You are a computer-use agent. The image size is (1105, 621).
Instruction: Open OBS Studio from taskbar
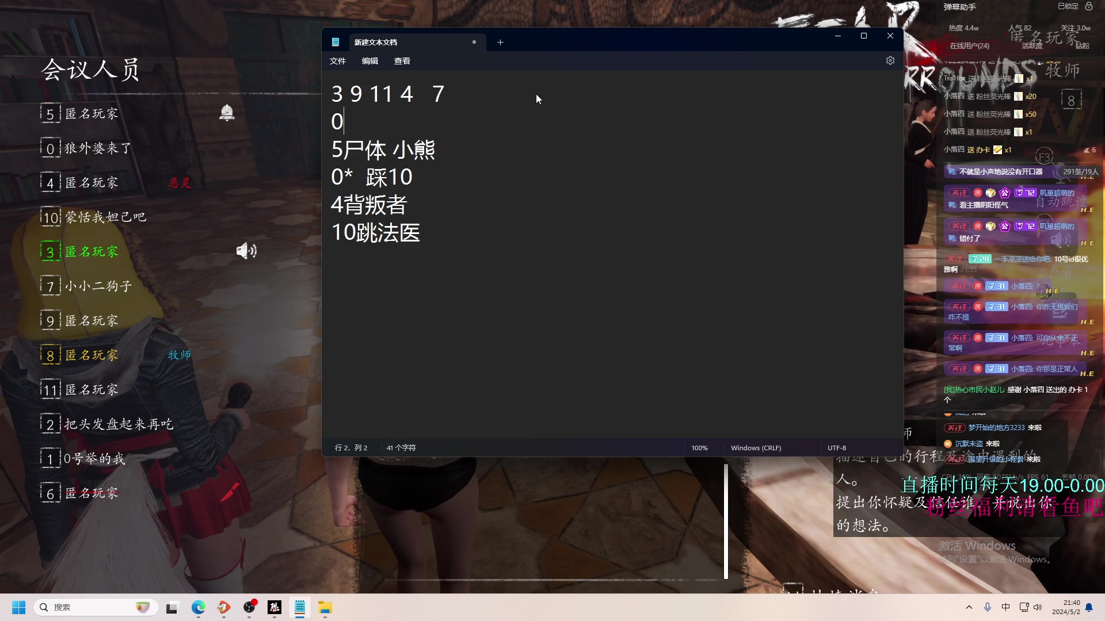pos(249,607)
